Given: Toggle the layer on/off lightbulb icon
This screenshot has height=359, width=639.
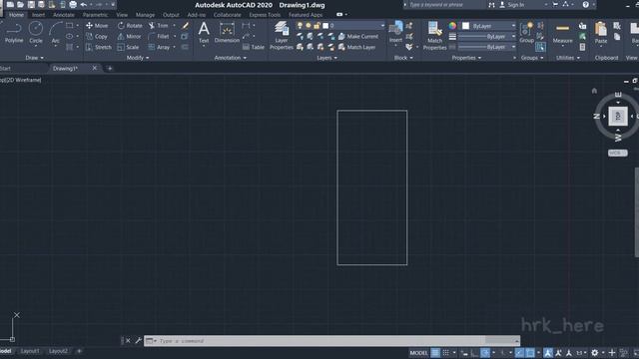Looking at the screenshot, I should pyautogui.click(x=300, y=25).
